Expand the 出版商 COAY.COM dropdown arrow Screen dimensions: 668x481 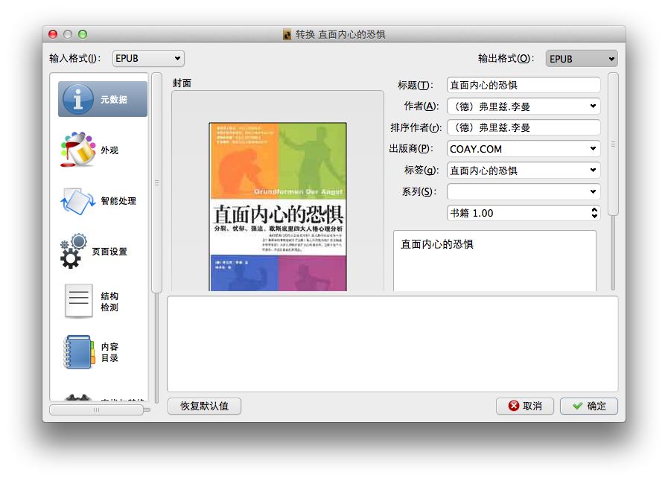coord(593,149)
